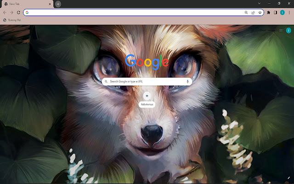Open zoom magnifier in address bar
The width and height of the screenshot is (294, 184).
click(246, 12)
